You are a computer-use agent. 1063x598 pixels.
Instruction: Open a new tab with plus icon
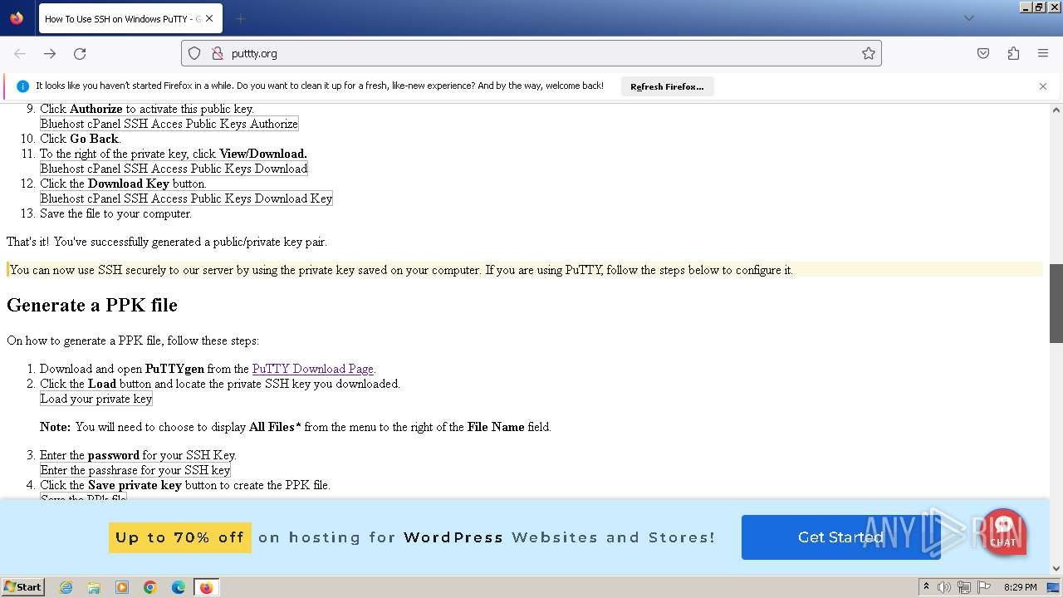240,18
